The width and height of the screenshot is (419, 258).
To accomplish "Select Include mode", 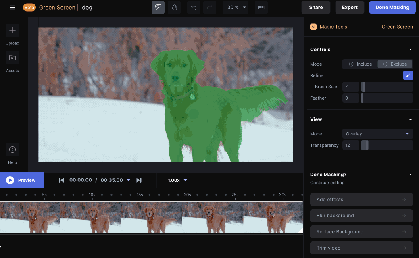I will coord(360,64).
